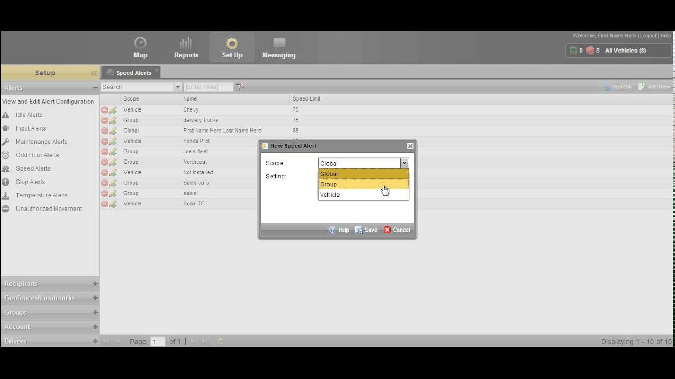Click the Chevy speed limit value 75

[295, 110]
